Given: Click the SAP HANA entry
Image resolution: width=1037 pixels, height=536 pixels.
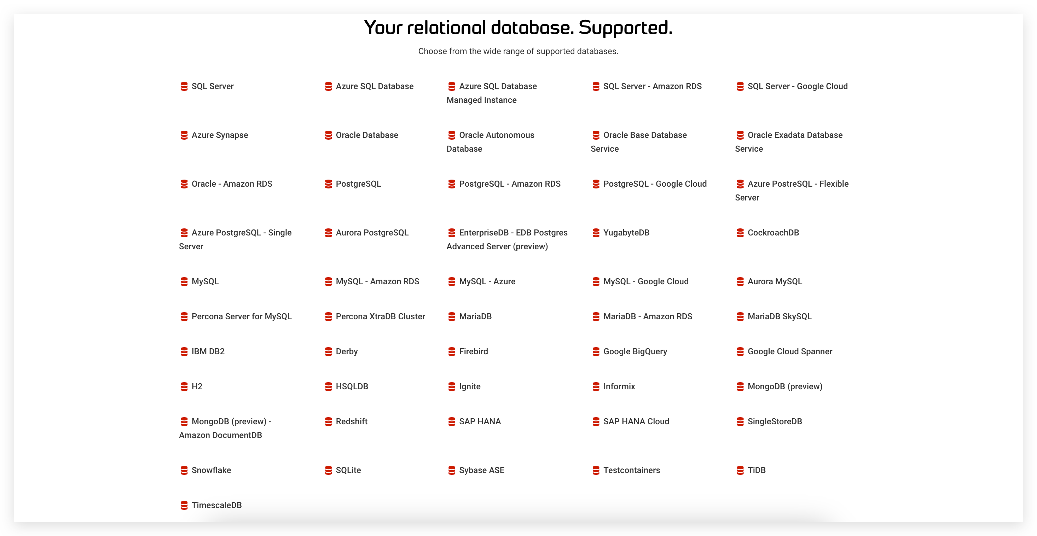Looking at the screenshot, I should pyautogui.click(x=480, y=421).
